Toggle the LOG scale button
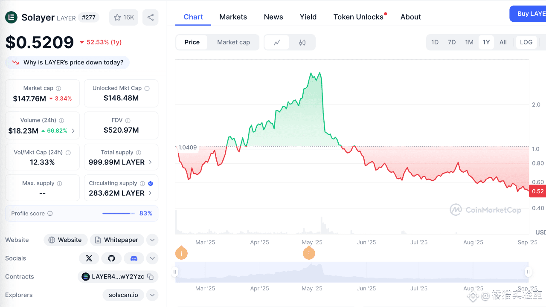This screenshot has width=546, height=307. (526, 42)
